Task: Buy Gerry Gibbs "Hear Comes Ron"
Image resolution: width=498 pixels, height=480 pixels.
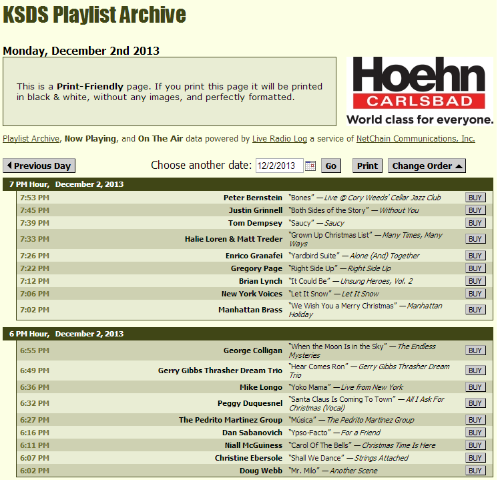Action: pyautogui.click(x=475, y=371)
